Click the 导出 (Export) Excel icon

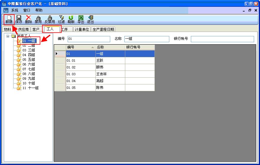coord(81,19)
